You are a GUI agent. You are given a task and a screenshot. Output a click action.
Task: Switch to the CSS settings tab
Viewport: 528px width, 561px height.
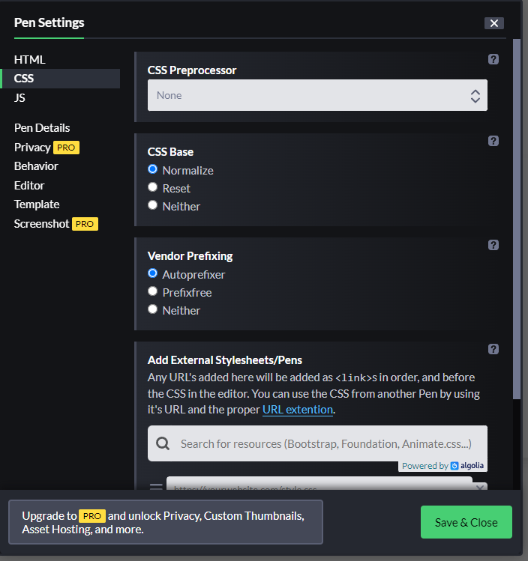tap(60, 79)
